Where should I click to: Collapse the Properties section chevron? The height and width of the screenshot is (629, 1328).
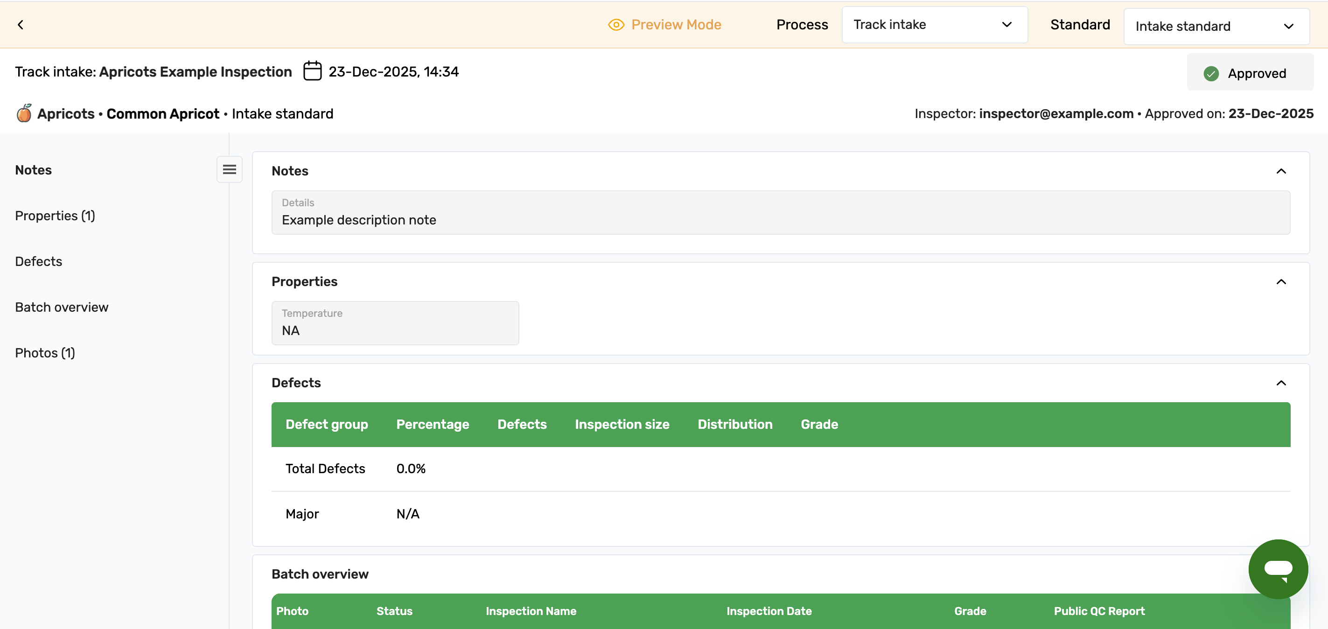[1280, 281]
